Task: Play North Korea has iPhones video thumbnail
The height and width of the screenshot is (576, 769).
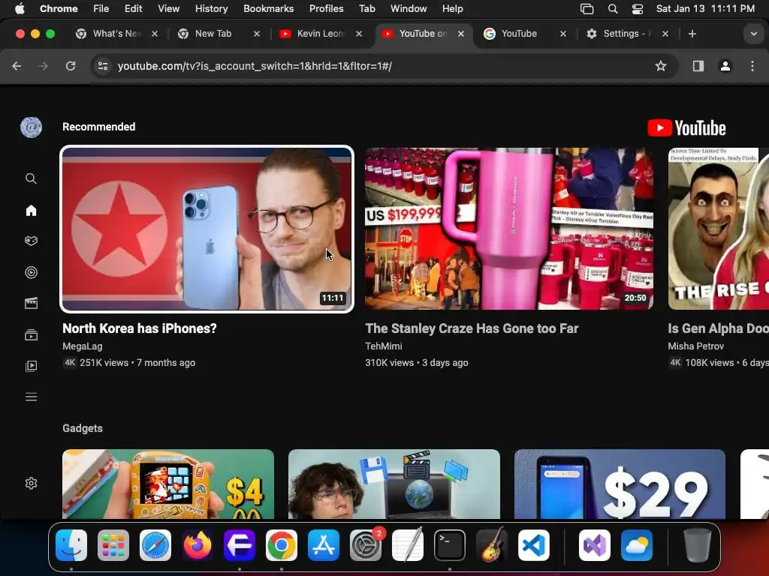Action: coord(207,229)
